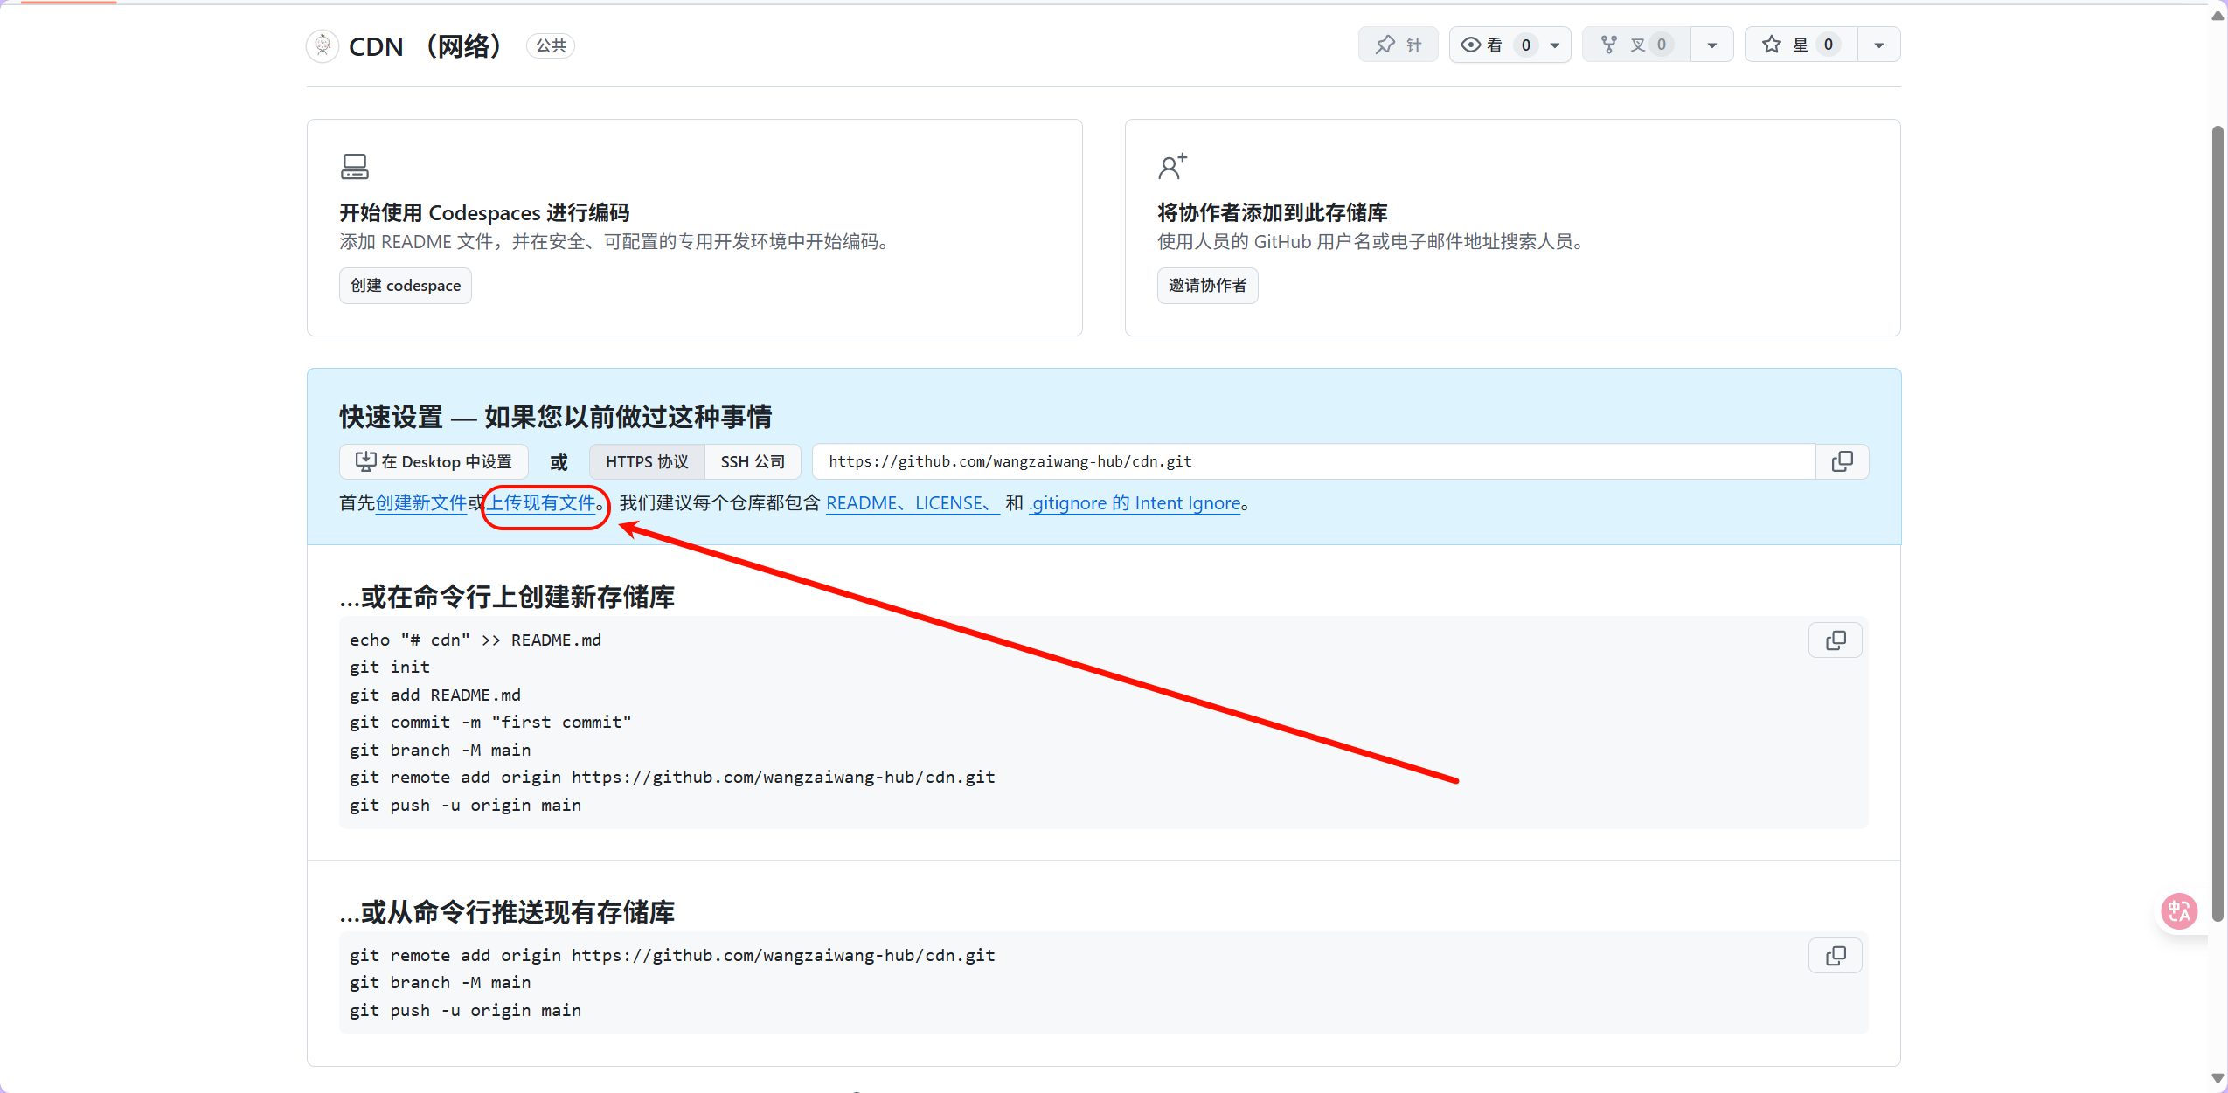Click the 将协作者添加到此存储库 heading

(x=1273, y=212)
